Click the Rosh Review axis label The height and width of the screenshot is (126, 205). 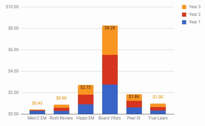(61, 118)
